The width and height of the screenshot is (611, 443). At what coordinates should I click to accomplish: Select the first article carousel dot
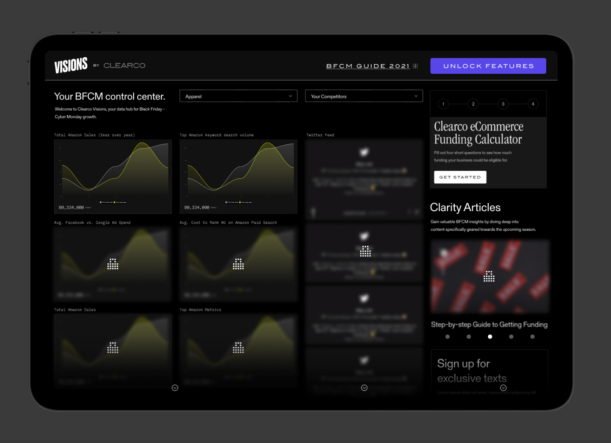448,337
